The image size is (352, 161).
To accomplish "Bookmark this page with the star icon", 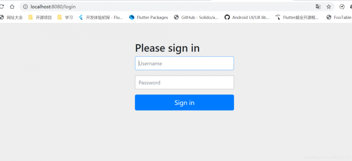I will coord(329,7).
